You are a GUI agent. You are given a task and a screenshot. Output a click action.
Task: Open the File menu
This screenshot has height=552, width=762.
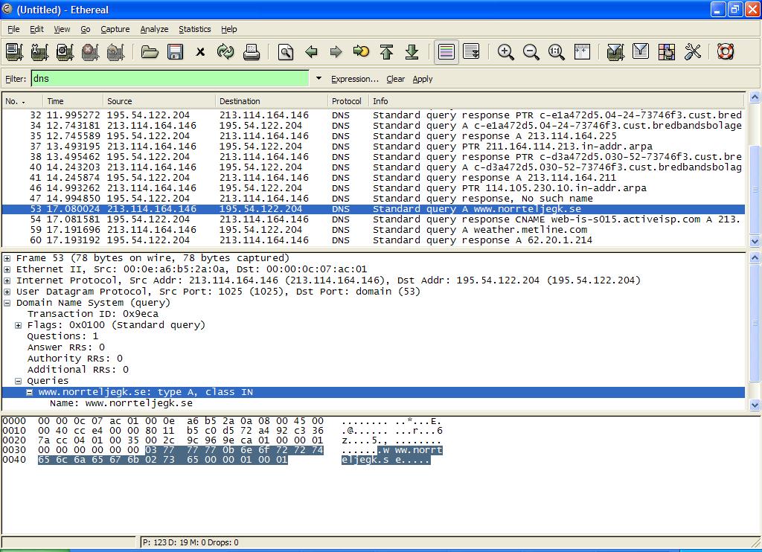(13, 29)
